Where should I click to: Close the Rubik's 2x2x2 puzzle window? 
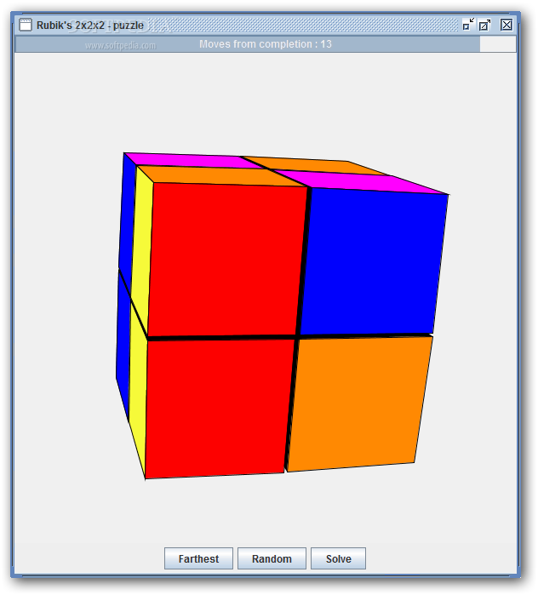coord(507,25)
